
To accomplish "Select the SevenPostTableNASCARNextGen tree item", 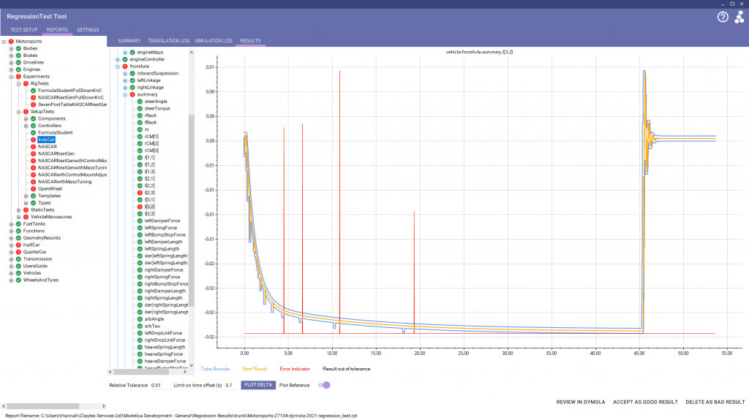I will click(72, 104).
